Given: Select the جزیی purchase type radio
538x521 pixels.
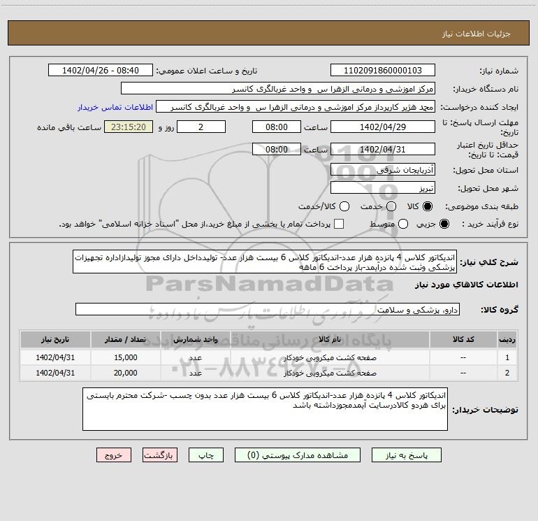Looking at the screenshot, I should pos(444,224).
